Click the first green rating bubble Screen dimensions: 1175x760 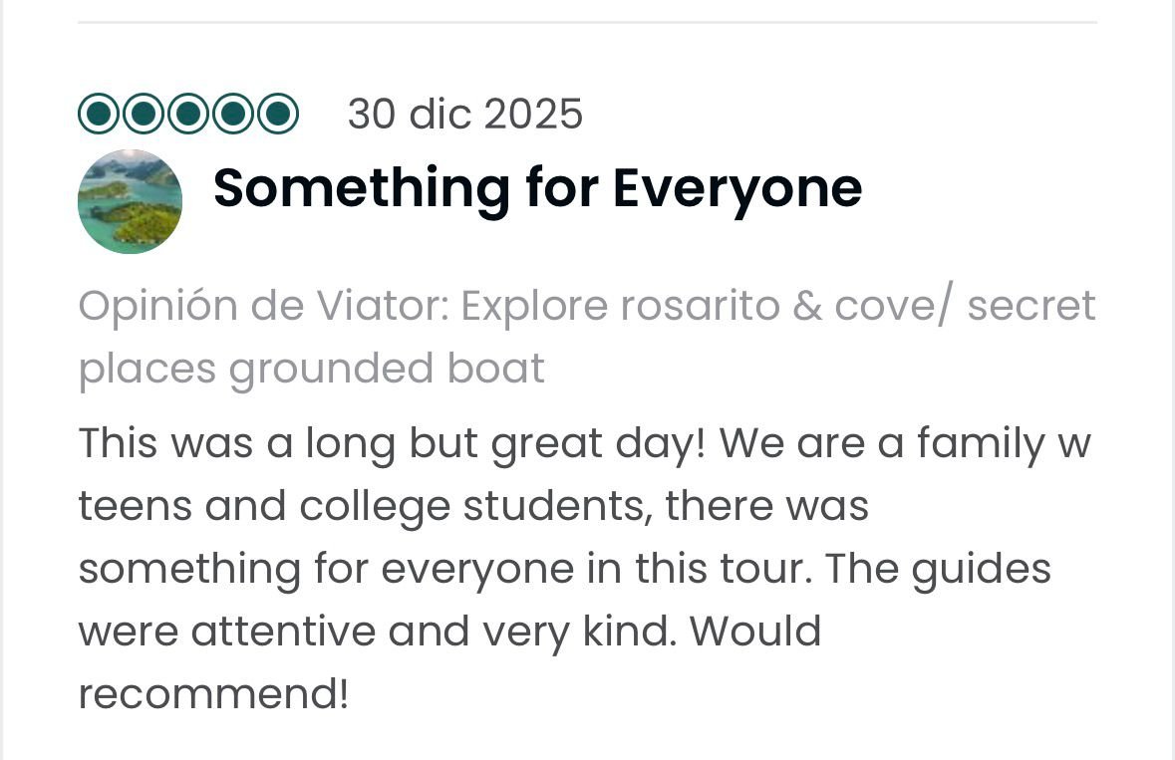(99, 114)
